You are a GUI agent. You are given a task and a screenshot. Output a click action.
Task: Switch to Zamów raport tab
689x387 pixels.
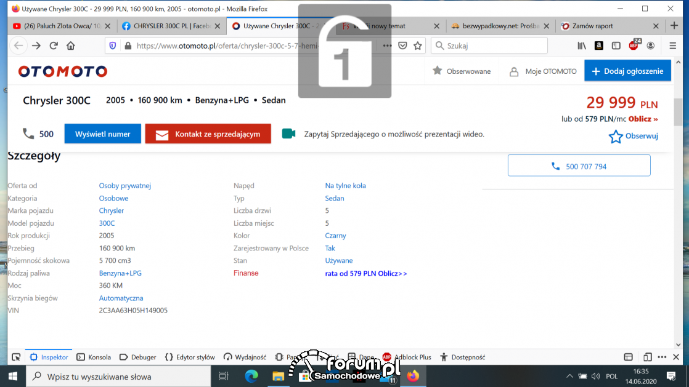pos(610,26)
